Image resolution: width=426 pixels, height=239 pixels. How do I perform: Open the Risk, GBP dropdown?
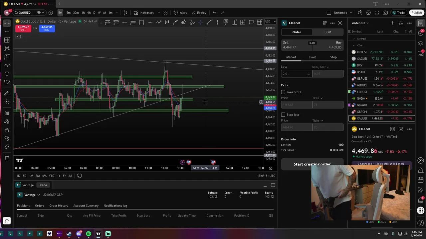[320, 67]
